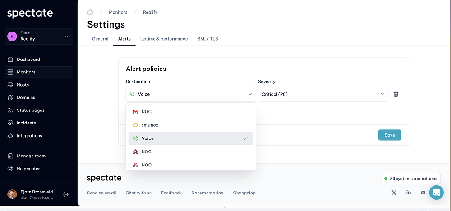Viewport: 451px width, 211px height.
Task: Open the X (Twitter) social link
Action: (394, 193)
